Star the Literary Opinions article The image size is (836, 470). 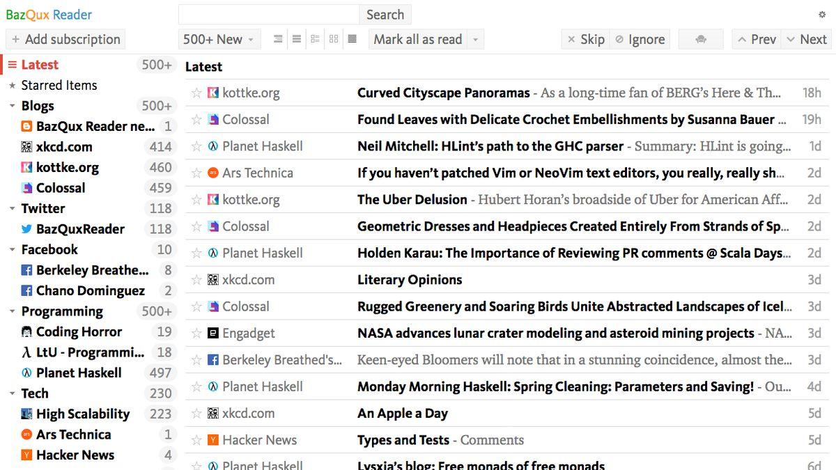tap(196, 280)
